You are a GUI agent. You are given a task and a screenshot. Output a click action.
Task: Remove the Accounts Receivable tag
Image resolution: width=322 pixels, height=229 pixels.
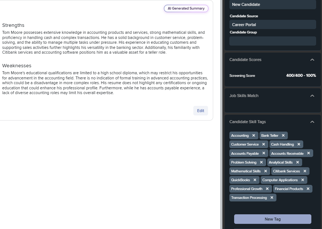point(308,153)
